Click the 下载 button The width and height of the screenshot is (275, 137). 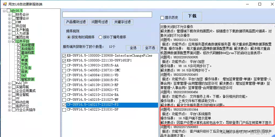(x=192, y=16)
